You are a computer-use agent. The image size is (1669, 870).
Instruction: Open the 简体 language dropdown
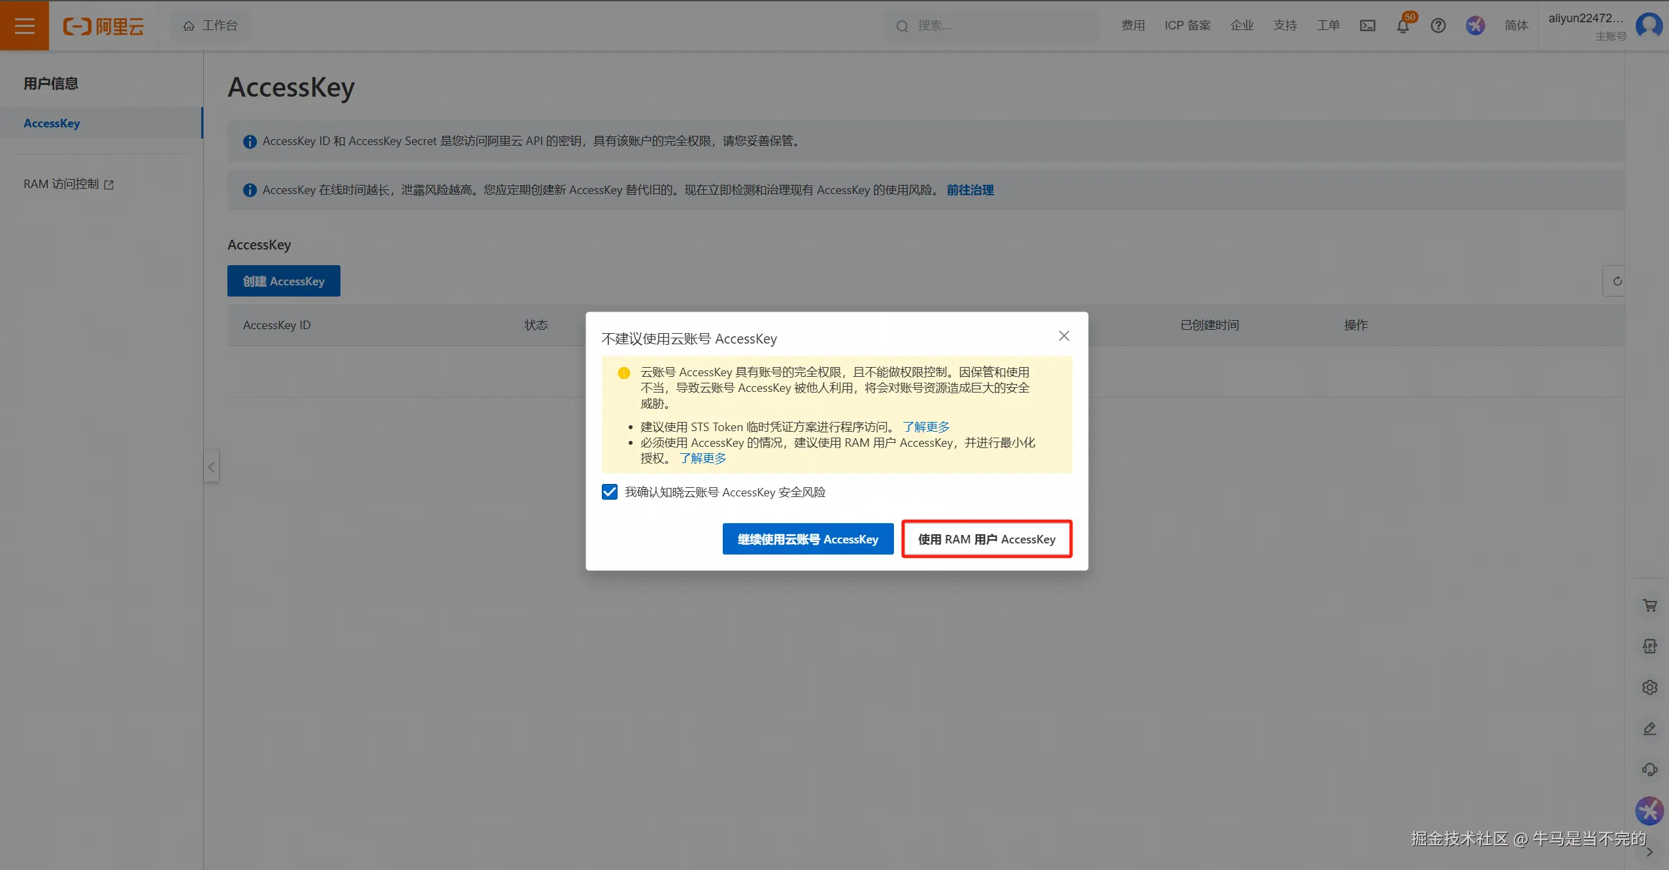(1516, 25)
